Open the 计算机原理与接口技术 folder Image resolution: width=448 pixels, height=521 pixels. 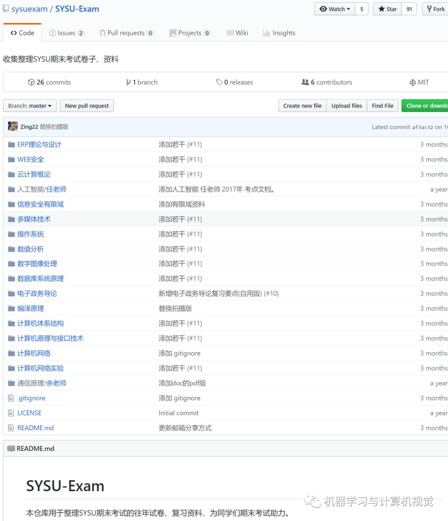tap(51, 338)
